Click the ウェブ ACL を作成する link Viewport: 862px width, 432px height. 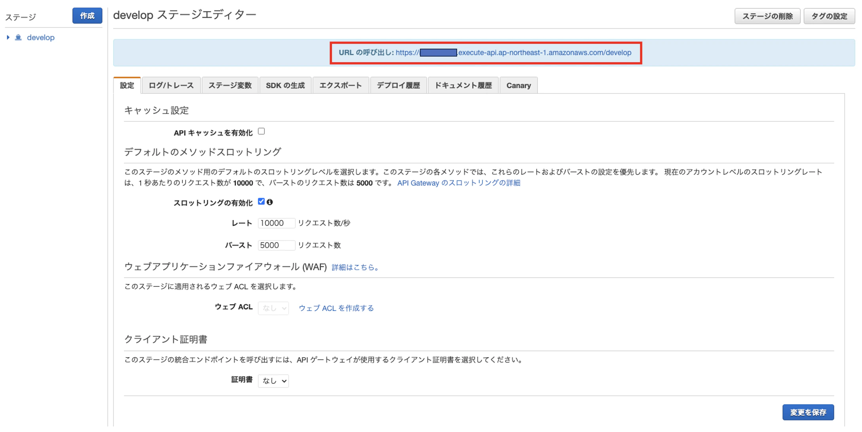[336, 308]
